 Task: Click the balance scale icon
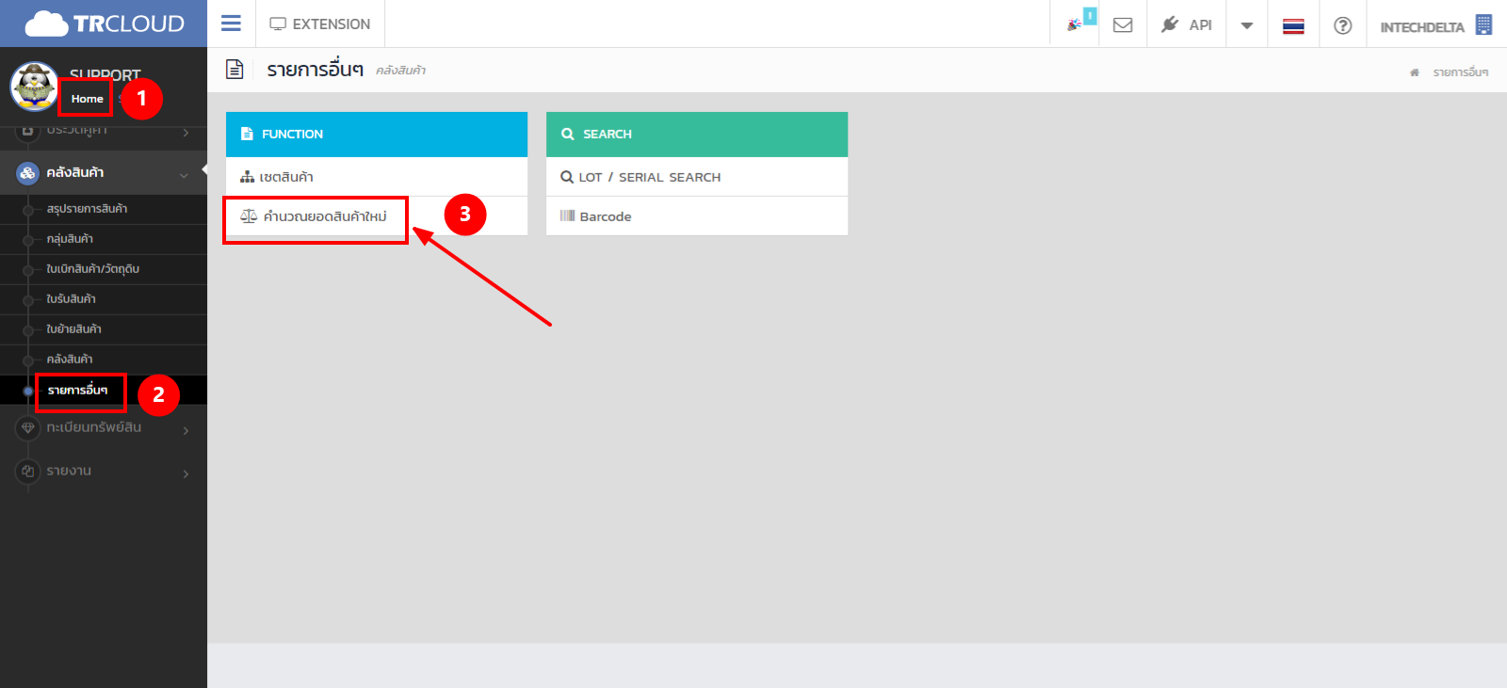tap(249, 216)
